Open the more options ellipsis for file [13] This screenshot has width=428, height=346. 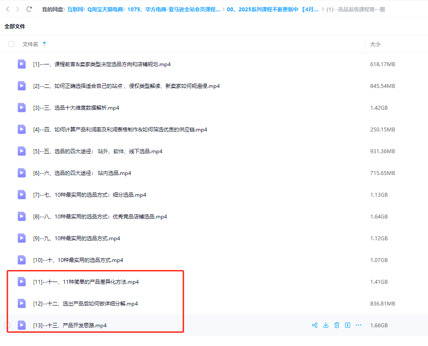pos(358,325)
